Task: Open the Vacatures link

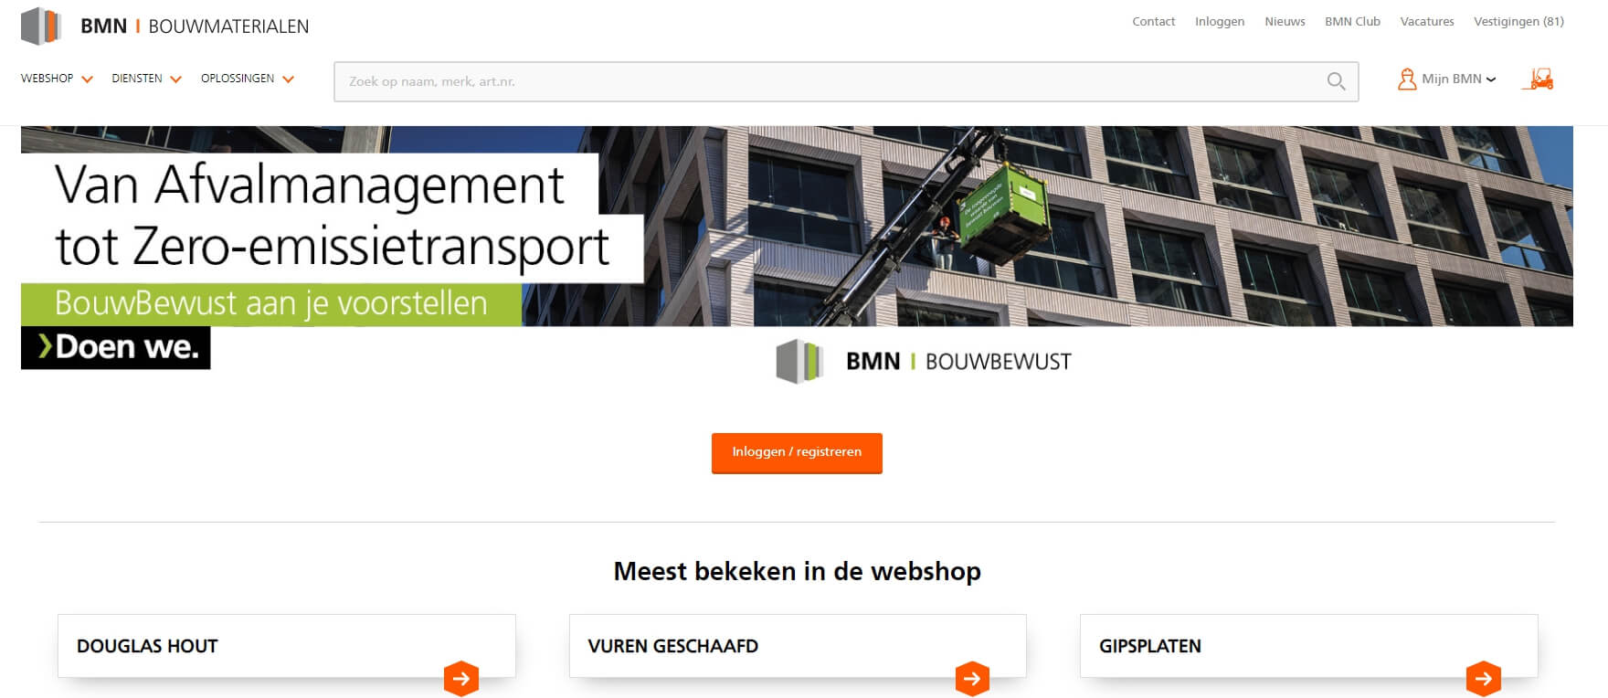Action: (1427, 21)
